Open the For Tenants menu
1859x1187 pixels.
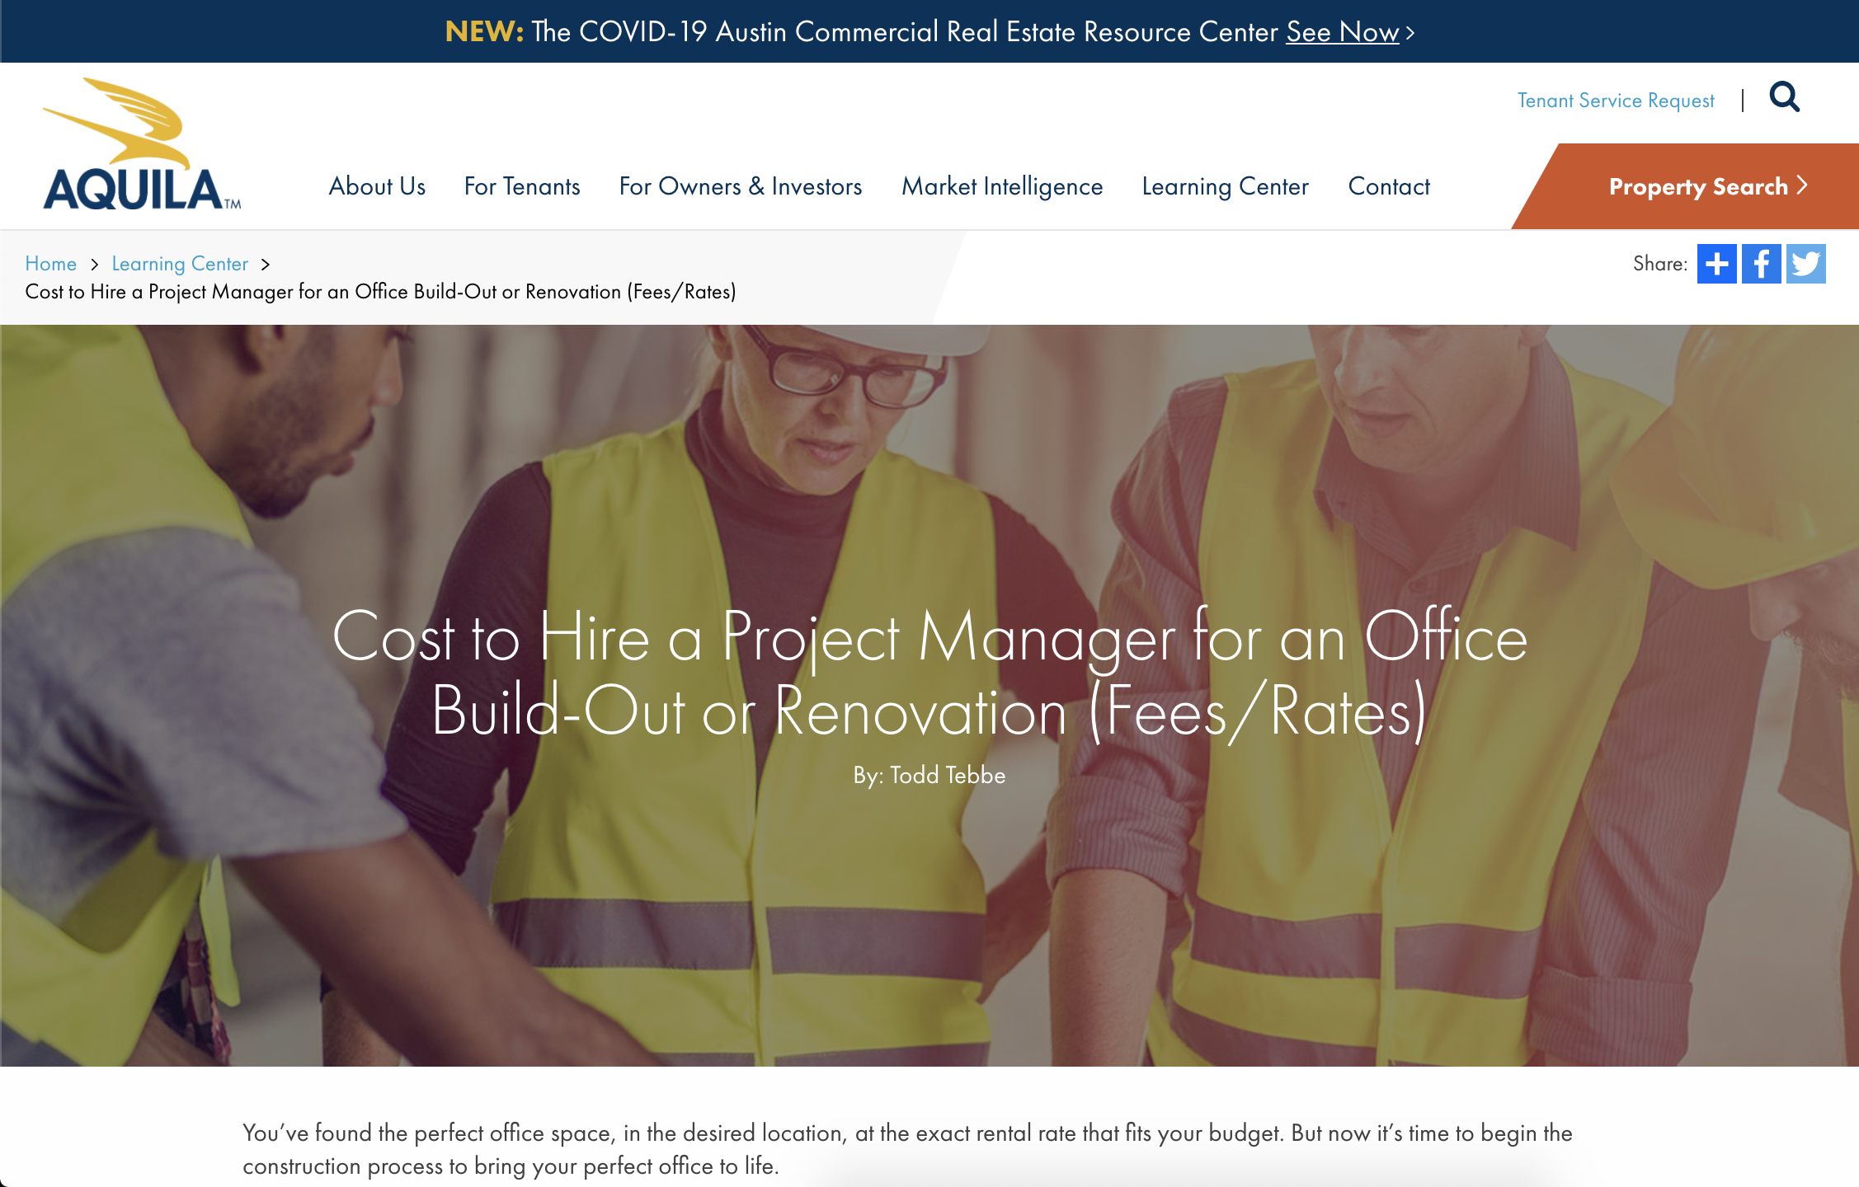coord(522,186)
